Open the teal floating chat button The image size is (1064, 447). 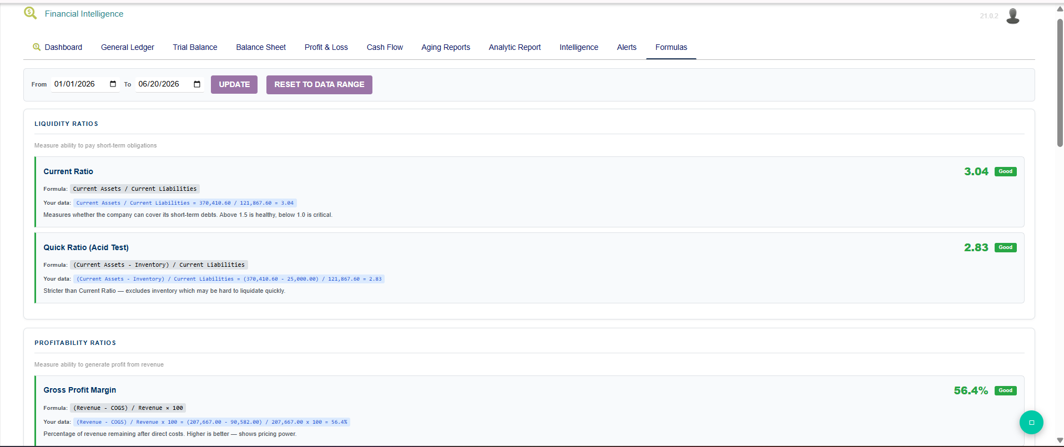coord(1031,423)
